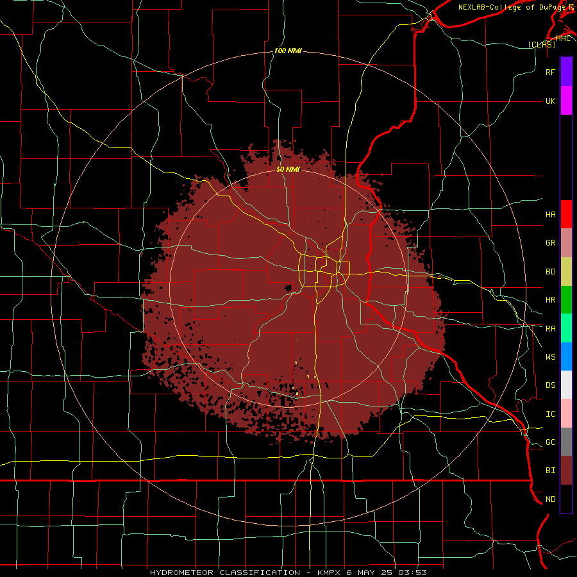Click the ND black legend swatch
The width and height of the screenshot is (577, 577).
566,499
